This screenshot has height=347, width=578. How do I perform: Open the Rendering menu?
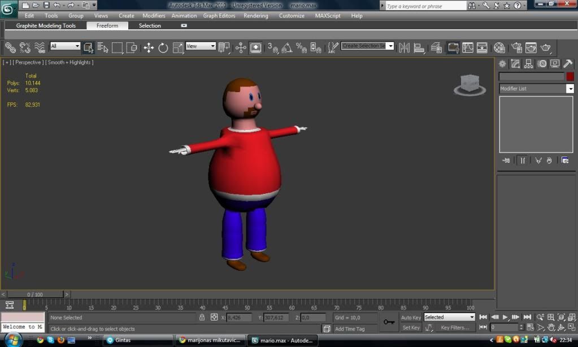256,16
